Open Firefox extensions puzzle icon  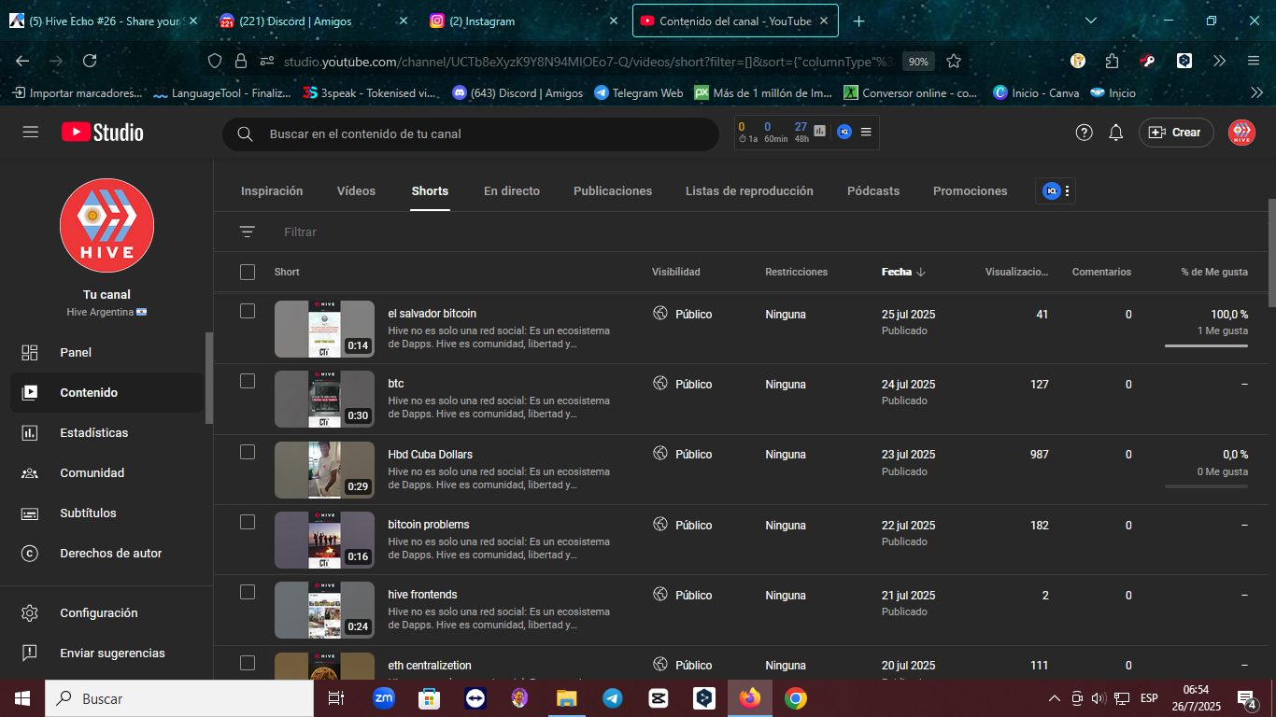1112,61
